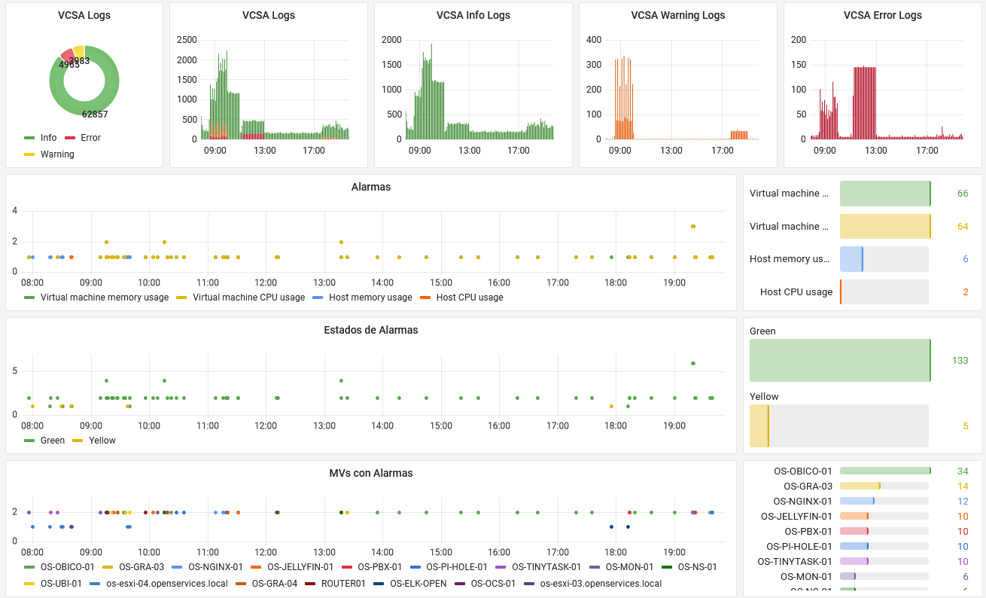Screen dimensions: 986x598
Task: Open the Alarmas panel title menu
Action: 370,187
